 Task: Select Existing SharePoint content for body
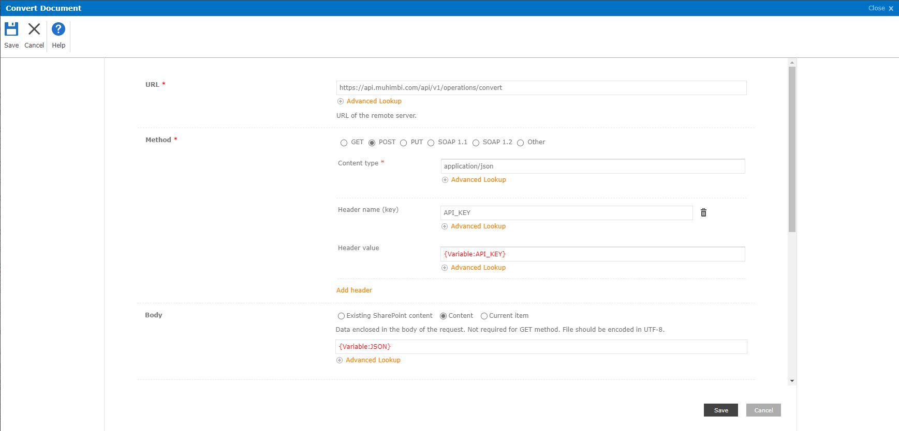341,316
